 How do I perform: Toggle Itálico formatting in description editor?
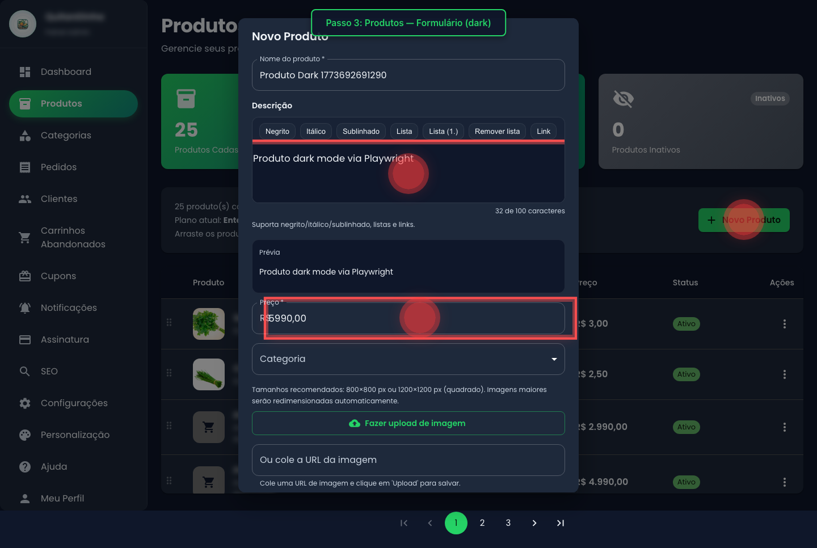tap(315, 132)
